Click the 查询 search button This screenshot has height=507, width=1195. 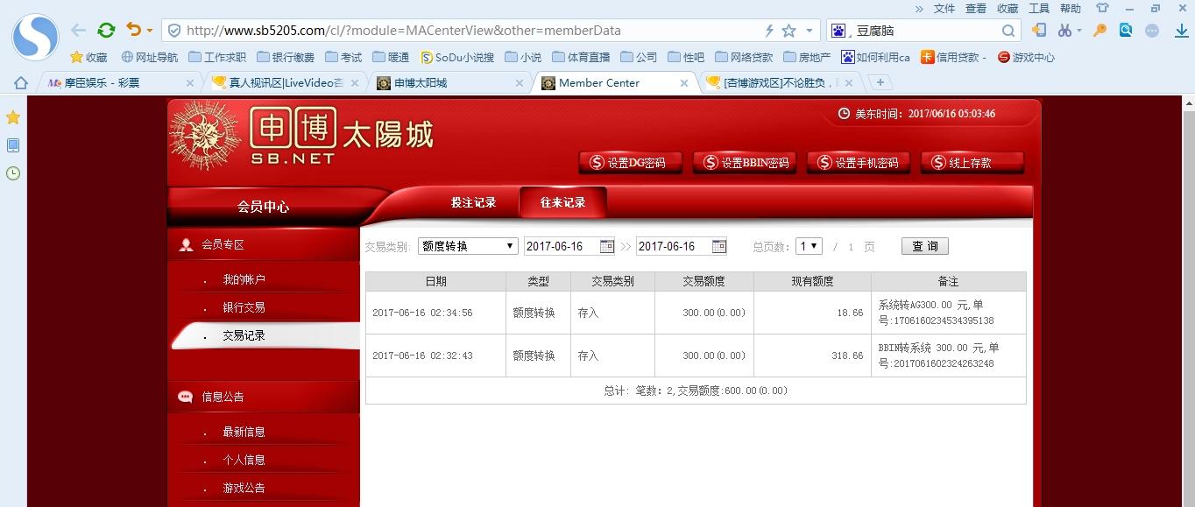(x=924, y=246)
